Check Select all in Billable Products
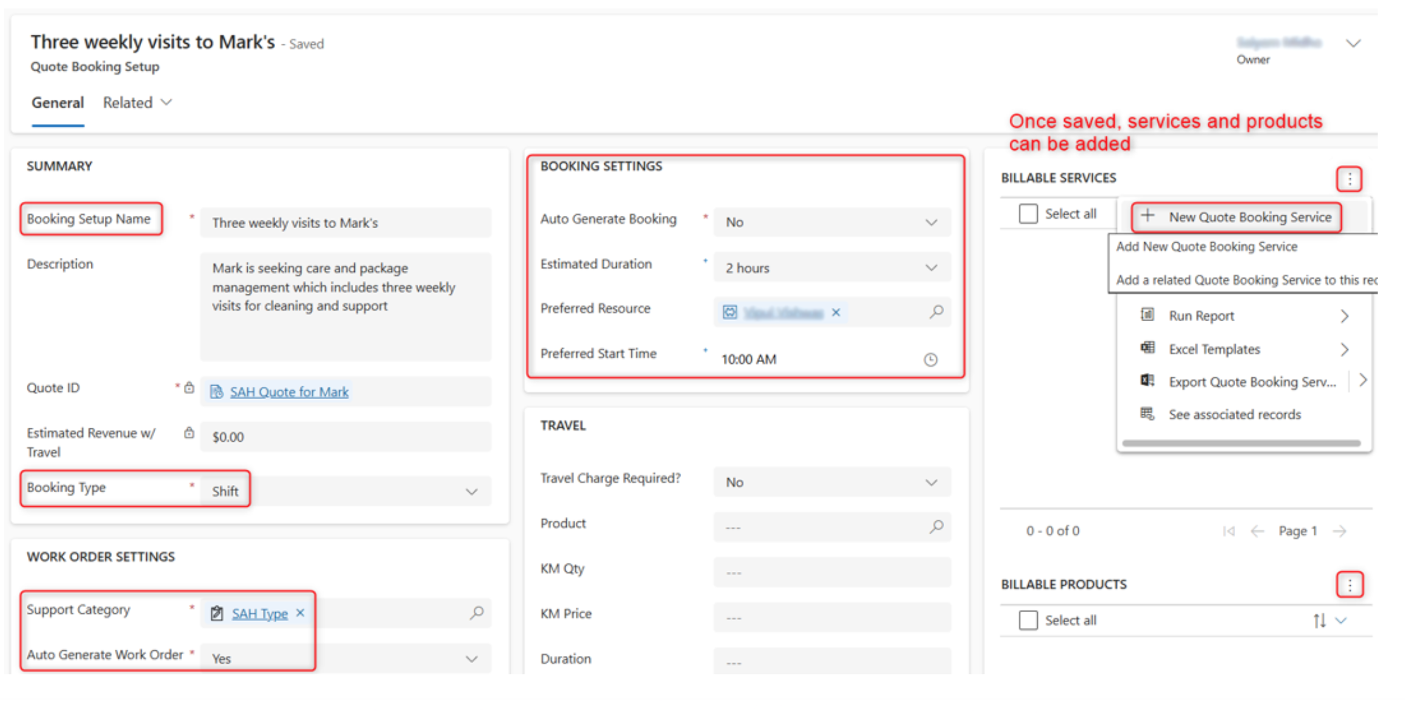The height and width of the screenshot is (713, 1405). tap(1028, 620)
